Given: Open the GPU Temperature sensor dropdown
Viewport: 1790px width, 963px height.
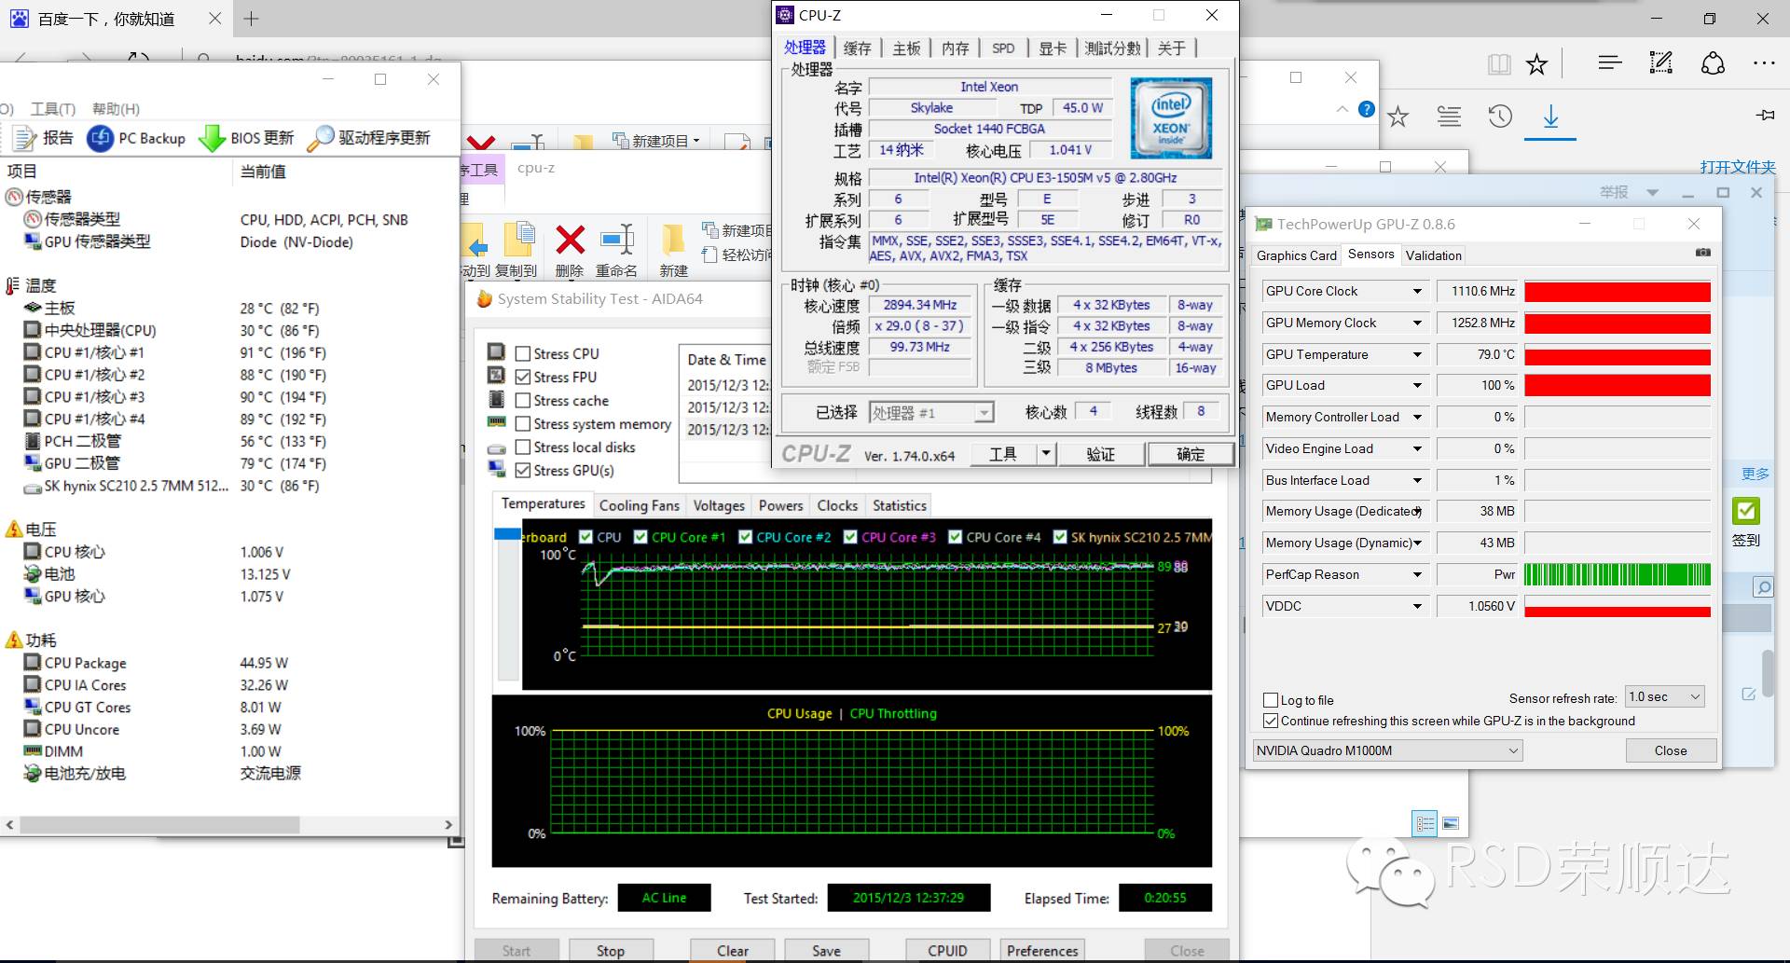Looking at the screenshot, I should [x=1417, y=355].
